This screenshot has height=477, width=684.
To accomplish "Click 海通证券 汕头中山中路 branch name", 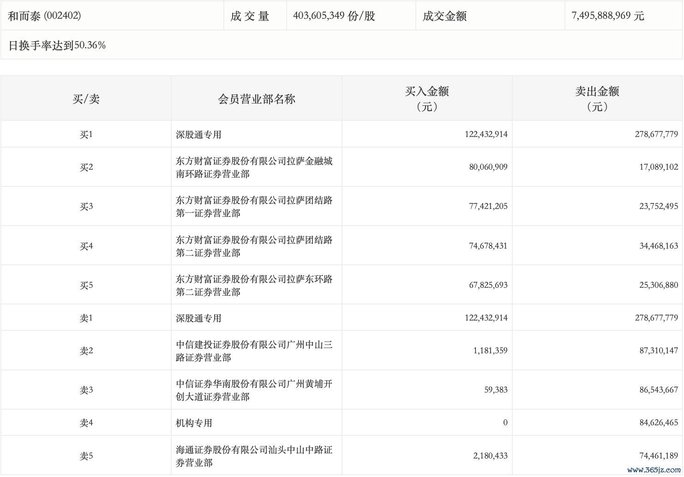I will [x=254, y=456].
